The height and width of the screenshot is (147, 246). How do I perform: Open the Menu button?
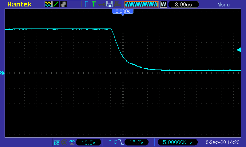(x=224, y=5)
